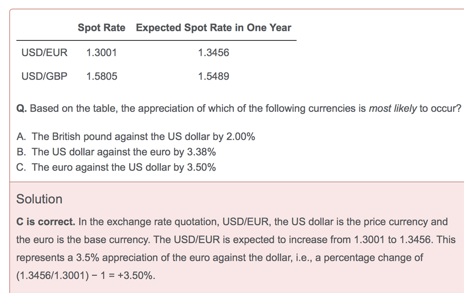464x293 pixels.
Task: Click the 'Spot Rate' column header
Action: tap(102, 27)
